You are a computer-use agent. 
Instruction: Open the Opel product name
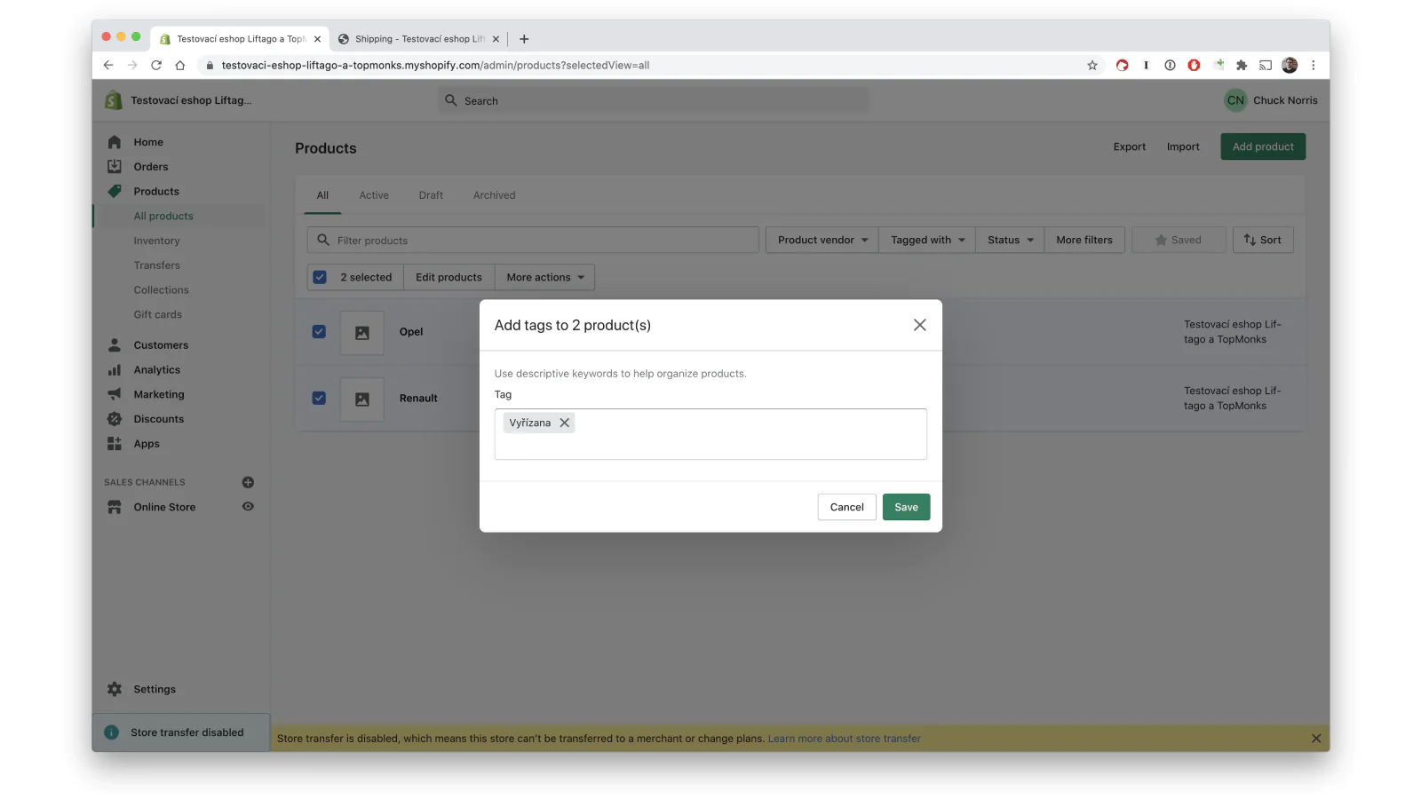click(x=411, y=332)
